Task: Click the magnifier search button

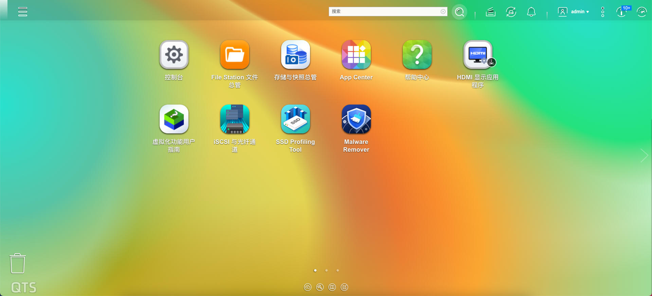Action: [459, 12]
